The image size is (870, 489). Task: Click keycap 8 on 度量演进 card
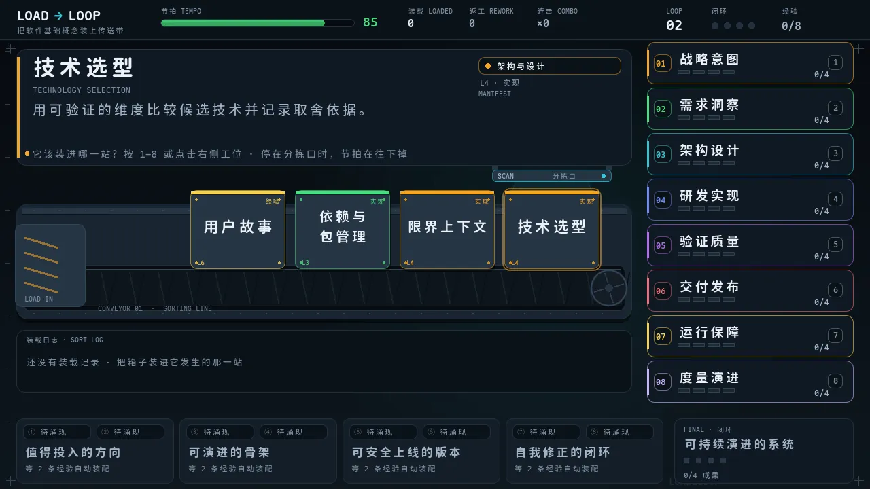(x=835, y=381)
